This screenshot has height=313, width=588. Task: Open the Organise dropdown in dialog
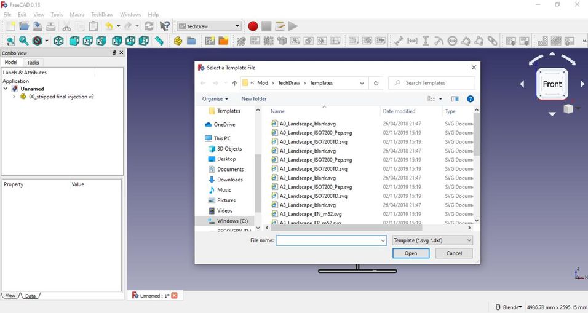coord(215,99)
